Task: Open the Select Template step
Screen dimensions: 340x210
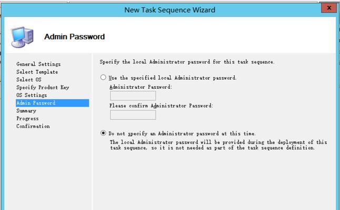Action: coord(37,72)
